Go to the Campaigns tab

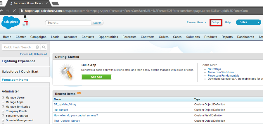[x=38, y=37]
